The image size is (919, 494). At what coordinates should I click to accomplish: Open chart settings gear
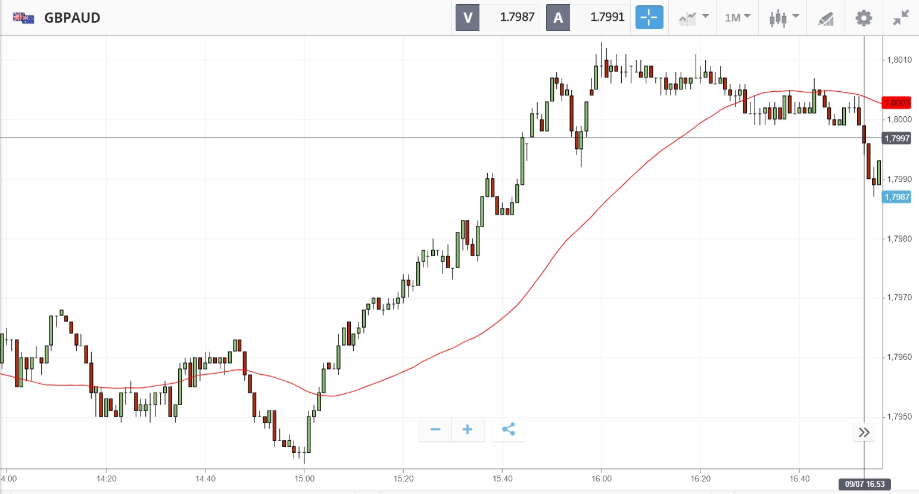pos(864,18)
